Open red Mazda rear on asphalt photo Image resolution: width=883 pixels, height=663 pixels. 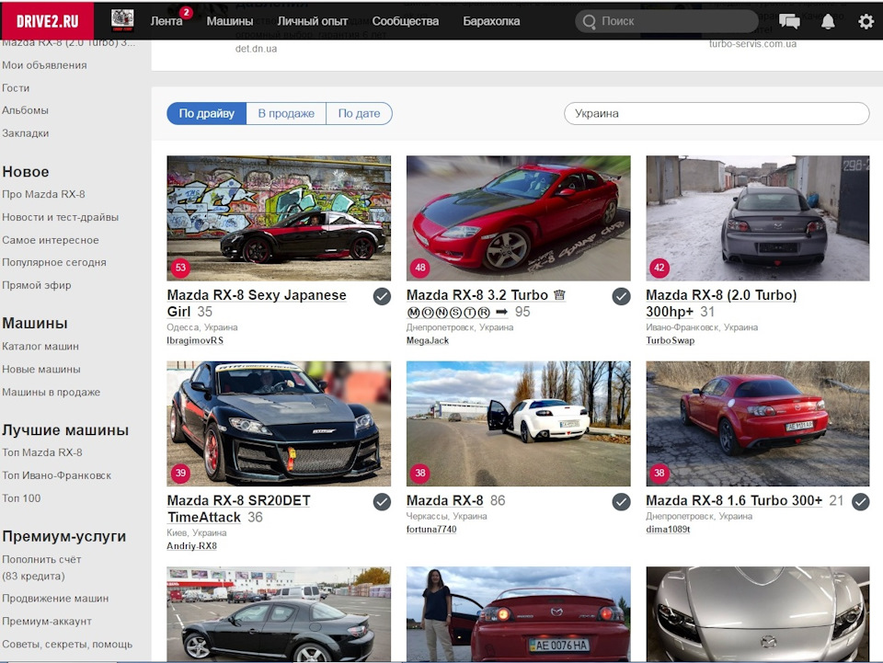click(x=758, y=424)
